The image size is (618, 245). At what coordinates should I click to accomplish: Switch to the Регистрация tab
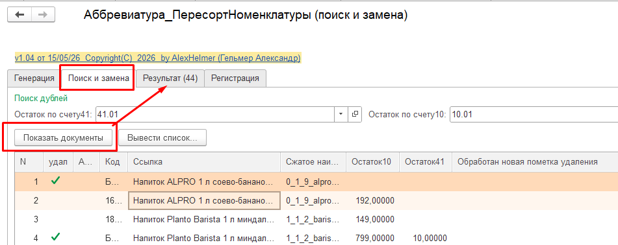[x=235, y=78]
